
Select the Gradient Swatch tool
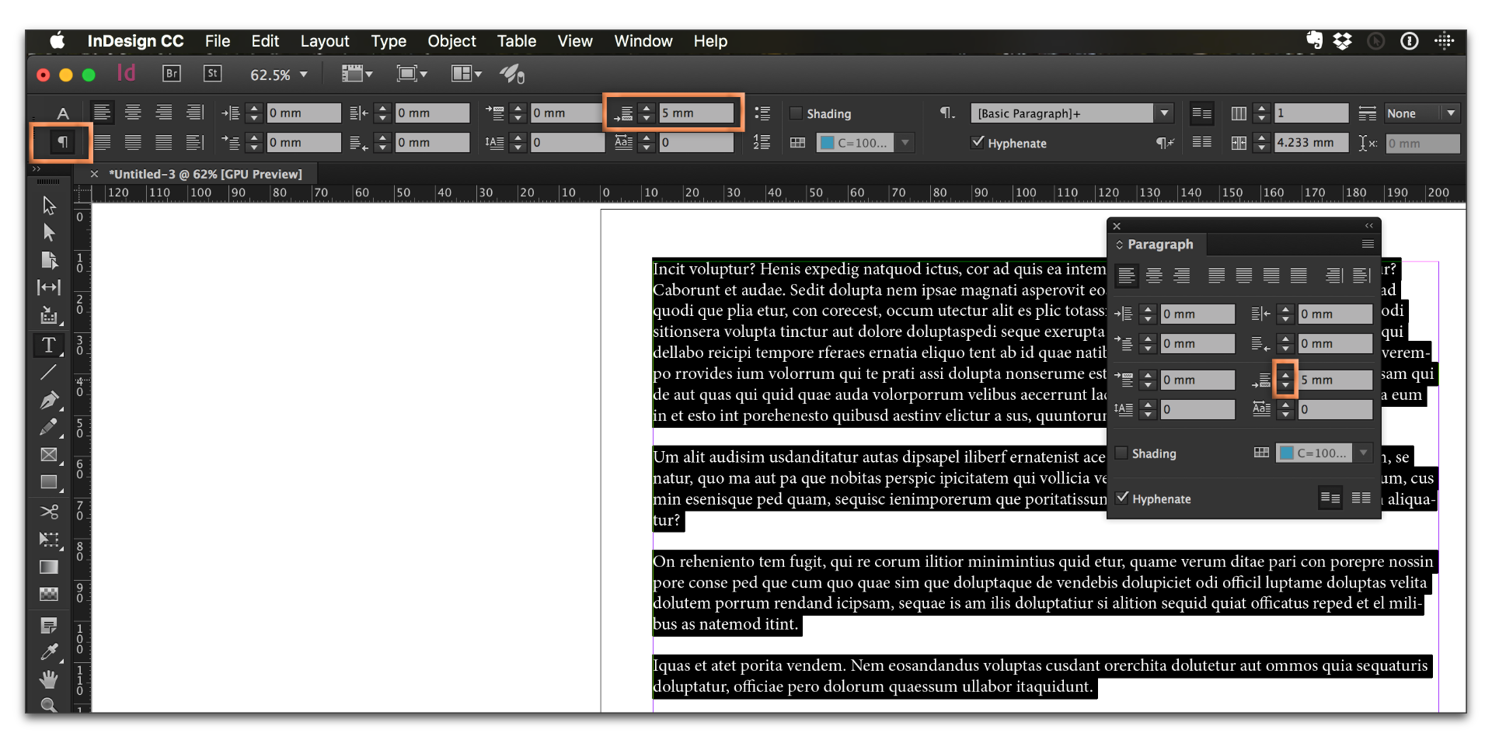click(49, 568)
